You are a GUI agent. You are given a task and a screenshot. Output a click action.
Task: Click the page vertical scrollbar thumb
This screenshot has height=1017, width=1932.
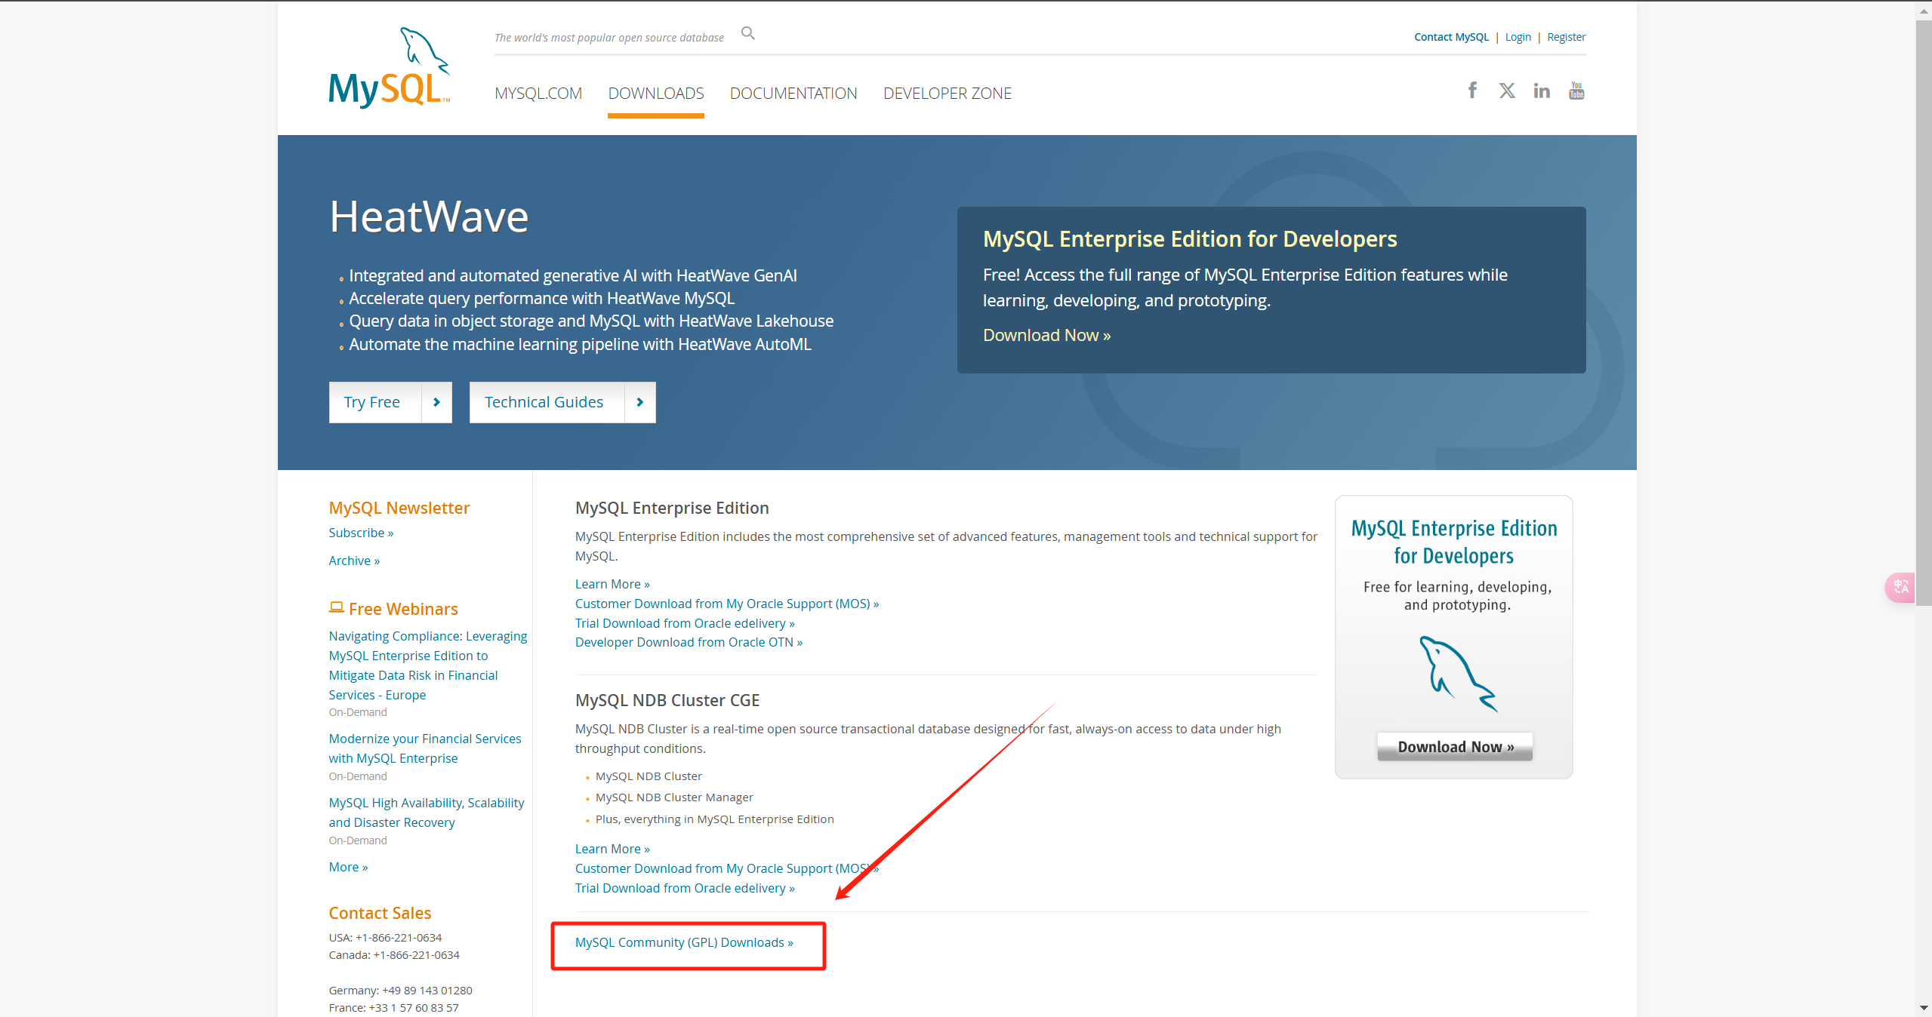(1924, 313)
